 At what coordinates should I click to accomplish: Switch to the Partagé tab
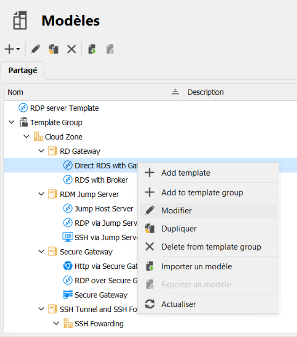(x=23, y=71)
